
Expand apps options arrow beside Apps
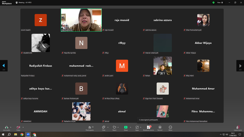click(141, 127)
